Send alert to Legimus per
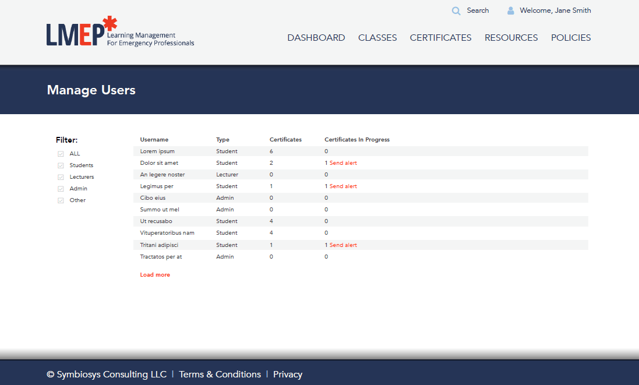The width and height of the screenshot is (639, 385). 343,186
